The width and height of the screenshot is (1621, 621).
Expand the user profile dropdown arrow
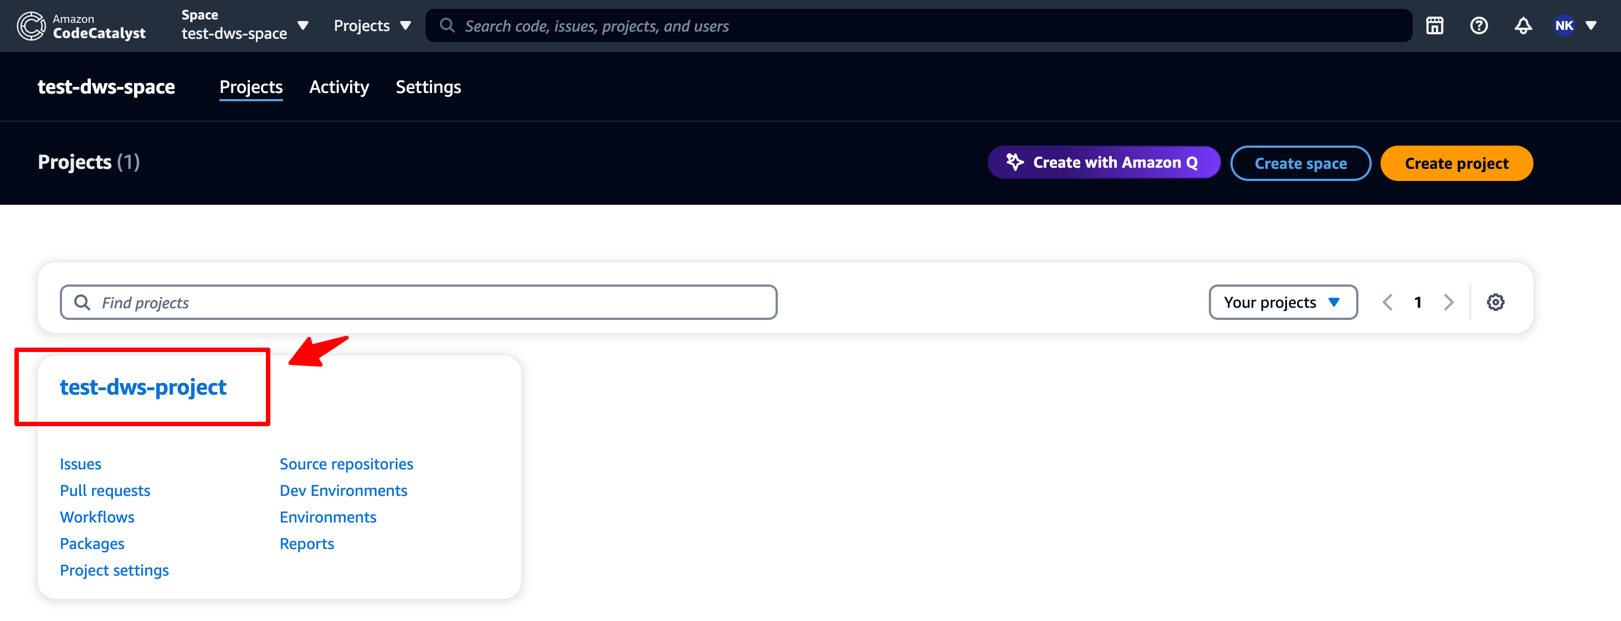tap(1591, 26)
